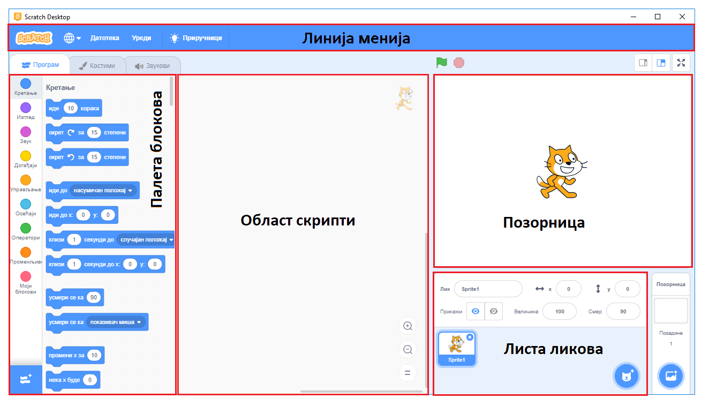The image size is (709, 406).
Task: Edit the Смер direction field
Action: (623, 311)
